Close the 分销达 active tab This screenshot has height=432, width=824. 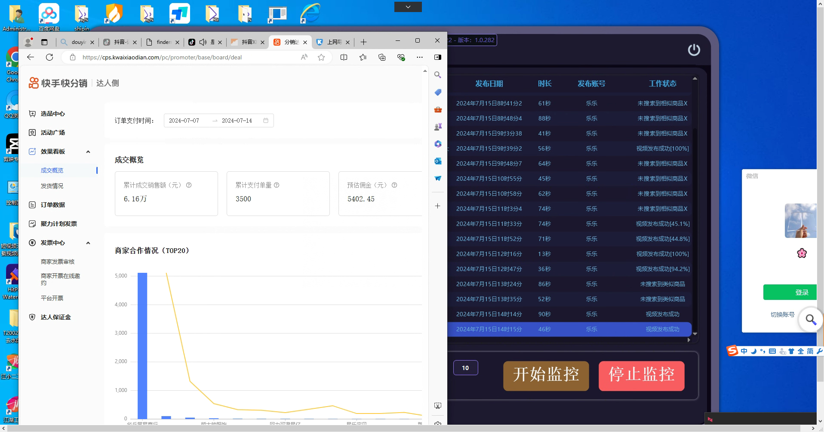coord(305,42)
